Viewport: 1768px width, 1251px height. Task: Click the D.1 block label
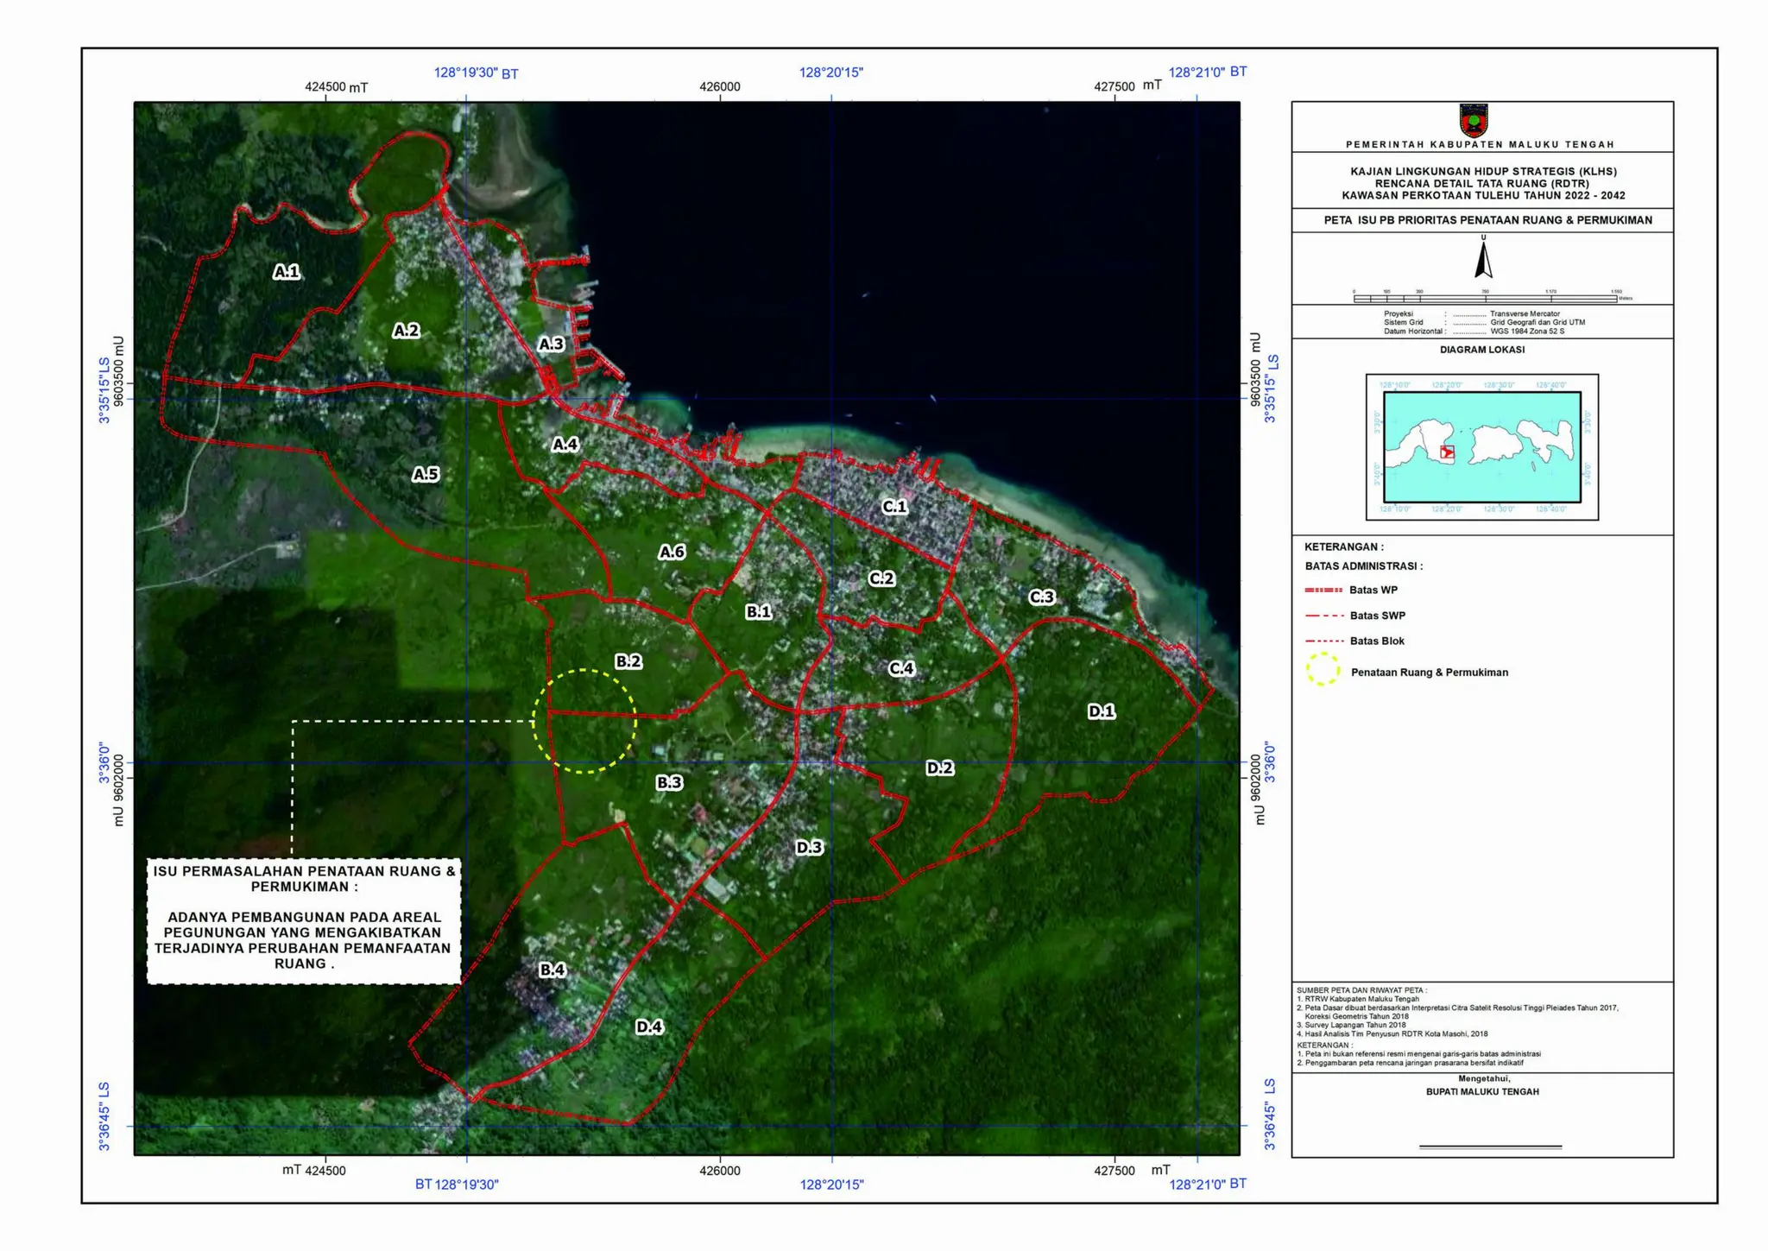point(1101,711)
